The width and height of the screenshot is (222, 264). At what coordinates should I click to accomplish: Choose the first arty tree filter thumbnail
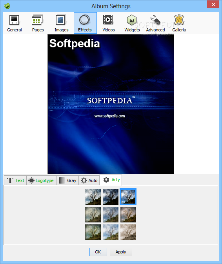pos(93,197)
